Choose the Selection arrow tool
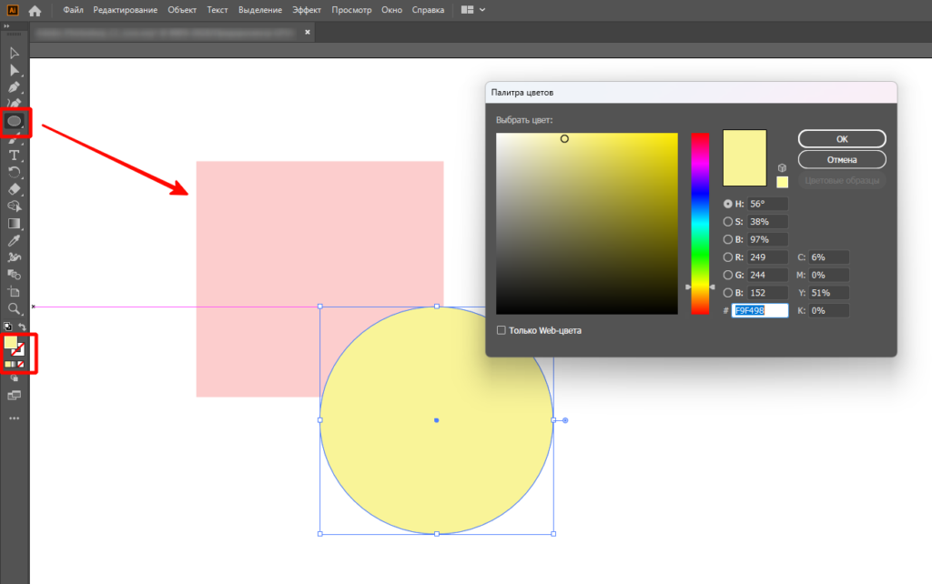This screenshot has height=584, width=932. pos(15,53)
